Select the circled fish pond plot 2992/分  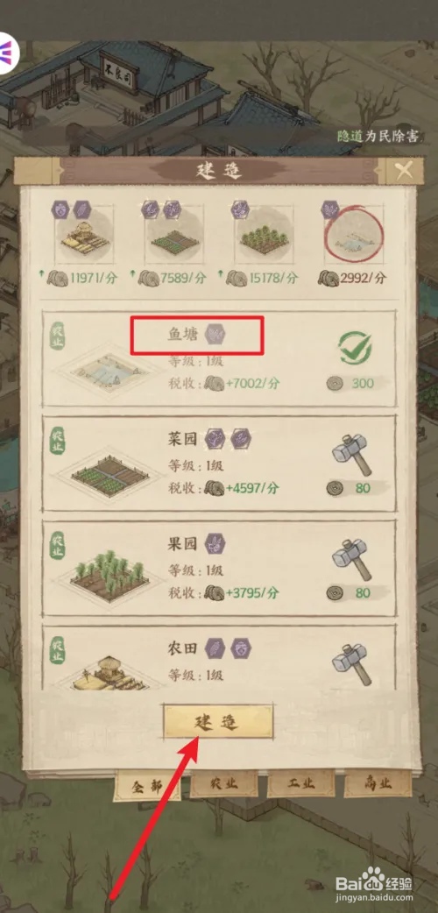point(354,234)
